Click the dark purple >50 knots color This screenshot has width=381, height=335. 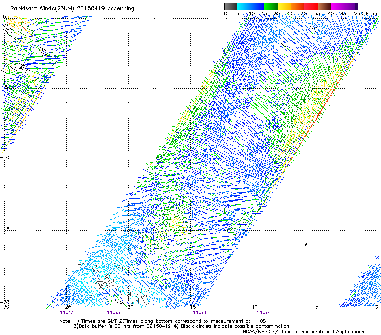[x=356, y=6]
